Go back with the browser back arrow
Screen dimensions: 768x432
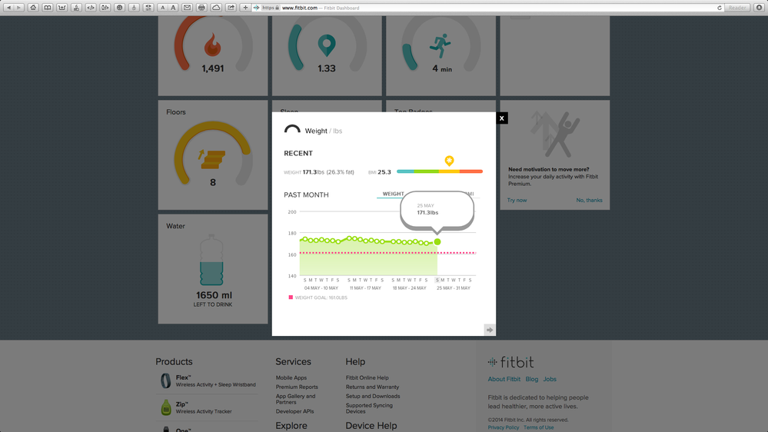(x=8, y=8)
